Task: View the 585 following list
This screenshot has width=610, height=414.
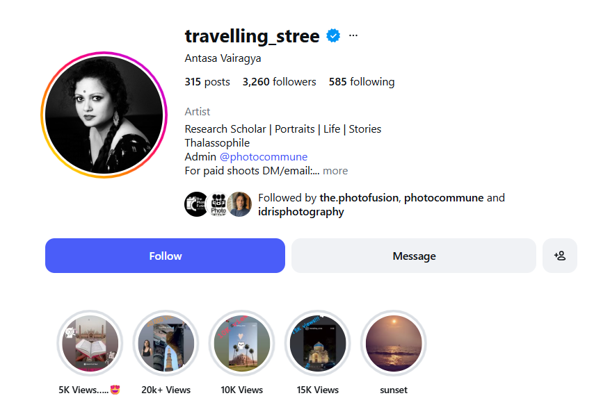Action: [x=362, y=82]
